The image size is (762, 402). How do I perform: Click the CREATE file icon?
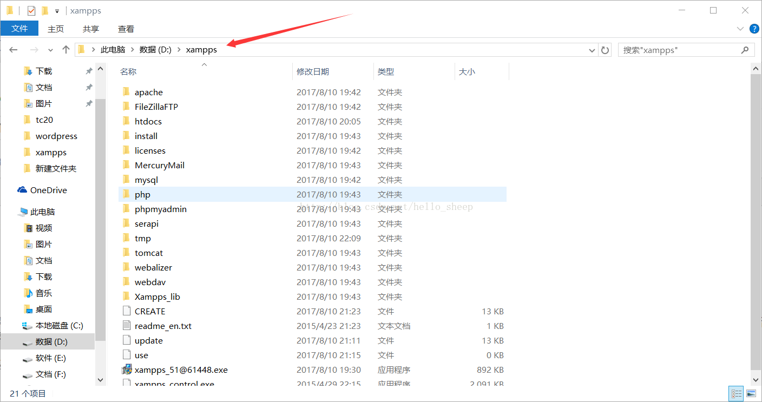(x=127, y=311)
